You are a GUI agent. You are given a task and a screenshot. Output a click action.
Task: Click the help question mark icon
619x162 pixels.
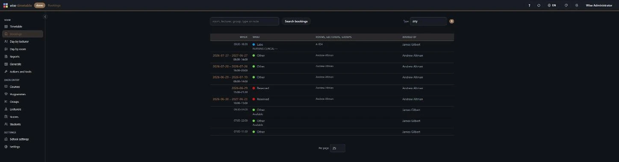pyautogui.click(x=529, y=6)
